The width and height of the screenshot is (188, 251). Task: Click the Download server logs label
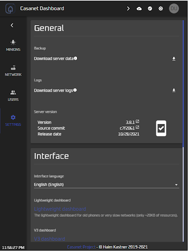pos(54,90)
